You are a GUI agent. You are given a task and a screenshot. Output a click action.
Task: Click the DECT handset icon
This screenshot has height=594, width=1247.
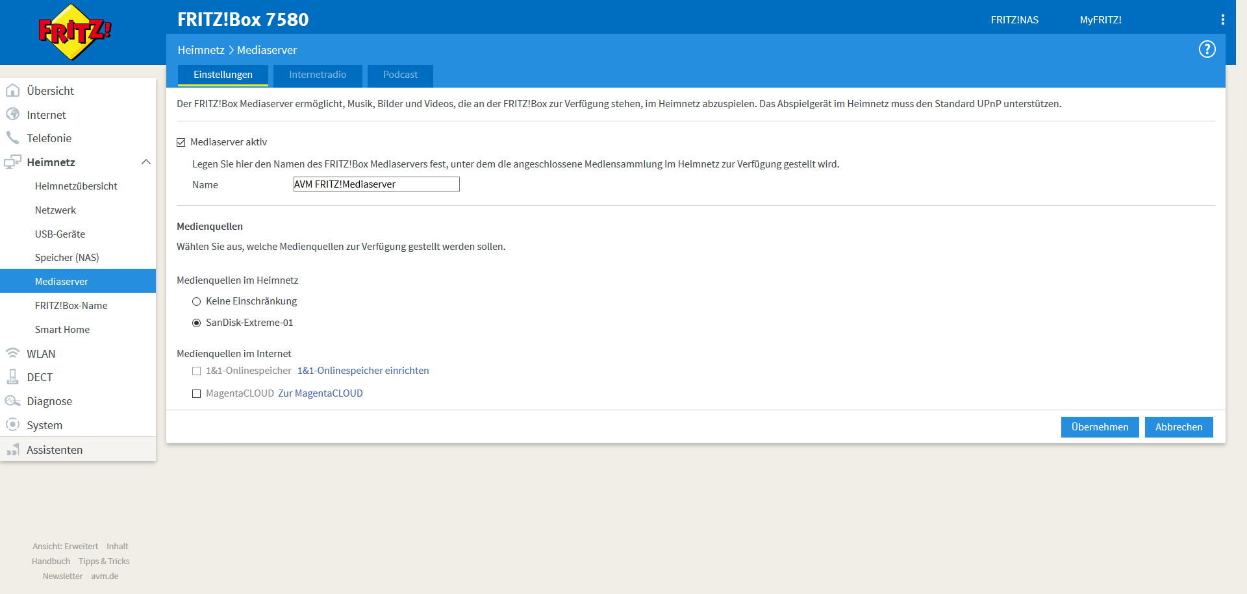coord(12,377)
